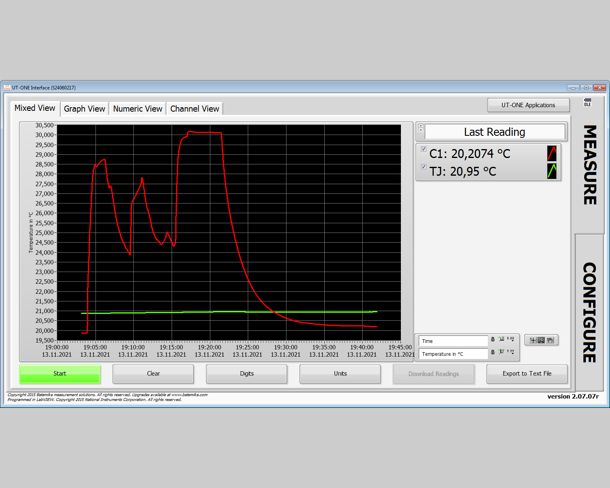Activate the graph zoom tool
The image size is (610, 488).
tap(541, 340)
